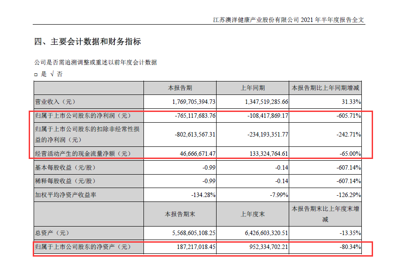395x257 pixels.
Task: Click the value 187,217,018.45
Action: 196,247
